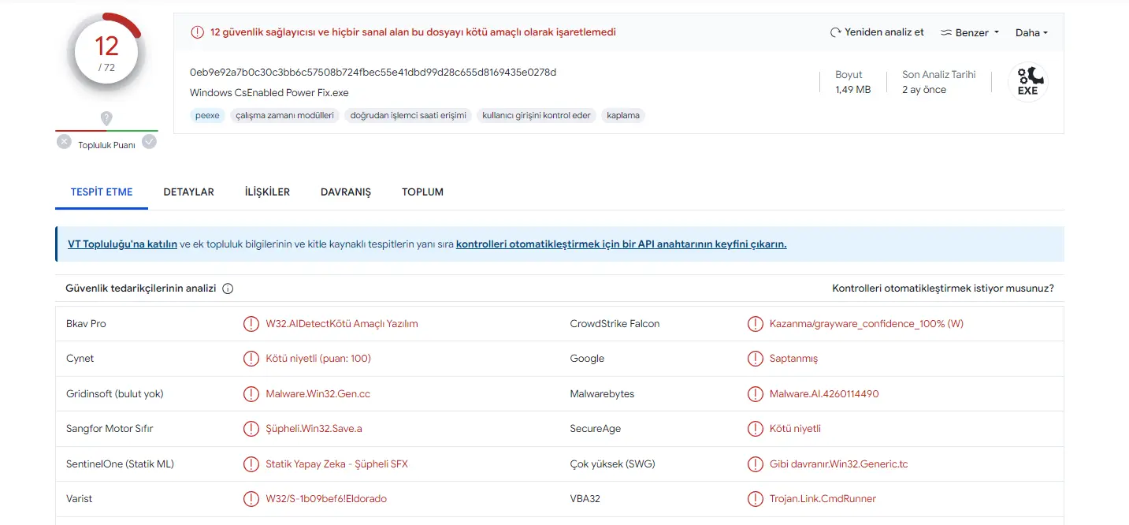This screenshot has height=525, width=1129.
Task: Click the API anahtarı automation link
Action: 621,244
